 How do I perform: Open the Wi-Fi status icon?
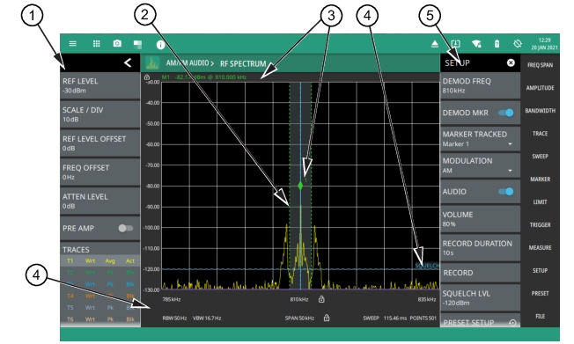click(476, 44)
